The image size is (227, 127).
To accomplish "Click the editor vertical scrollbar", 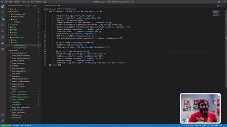I will [226, 49].
